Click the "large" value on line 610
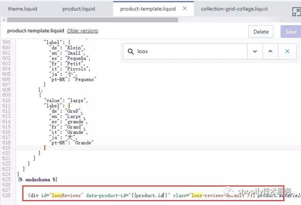Screen dimensions: 301x205 tap(77, 100)
